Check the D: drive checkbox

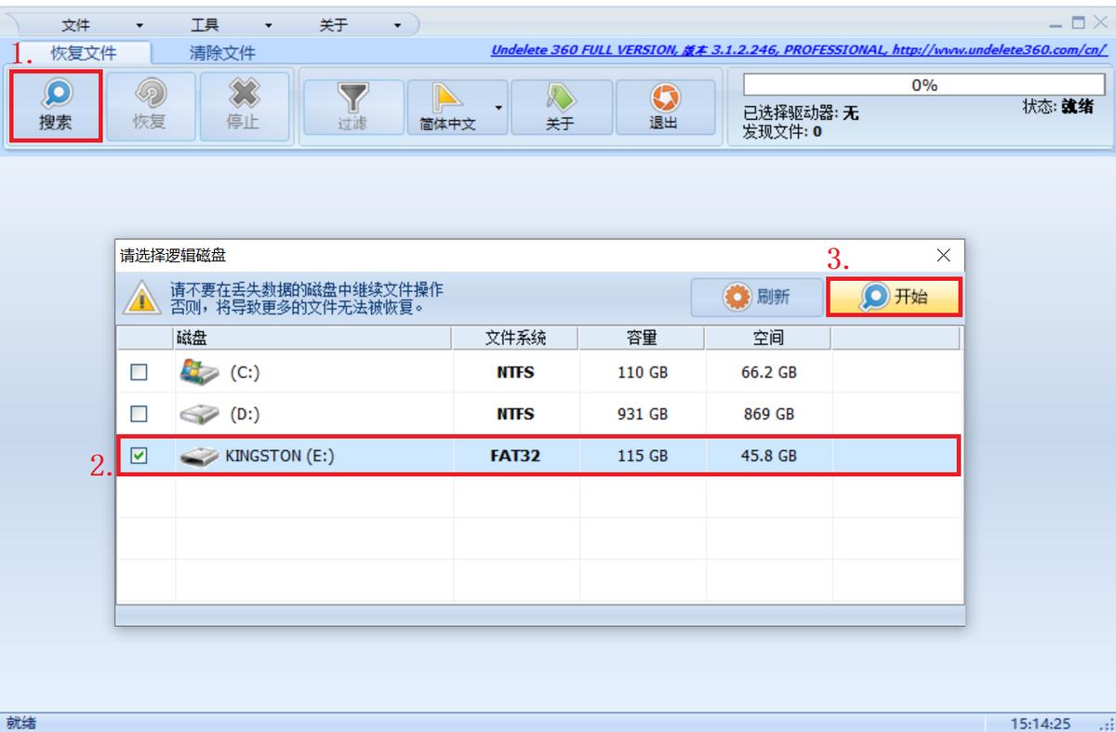[x=139, y=414]
